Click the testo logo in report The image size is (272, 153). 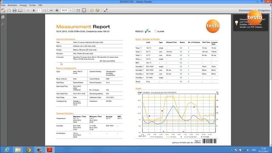(213, 26)
